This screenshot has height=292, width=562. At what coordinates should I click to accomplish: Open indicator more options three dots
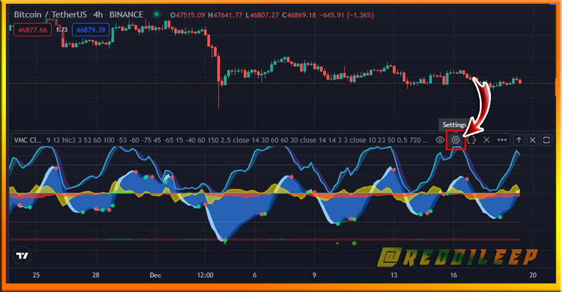[502, 140]
